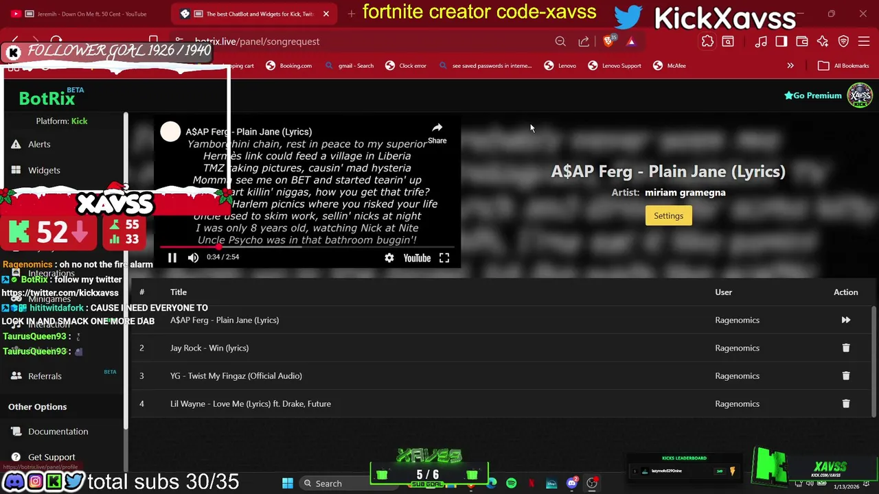Open the browser hamburger menu
879x494 pixels.
point(864,42)
